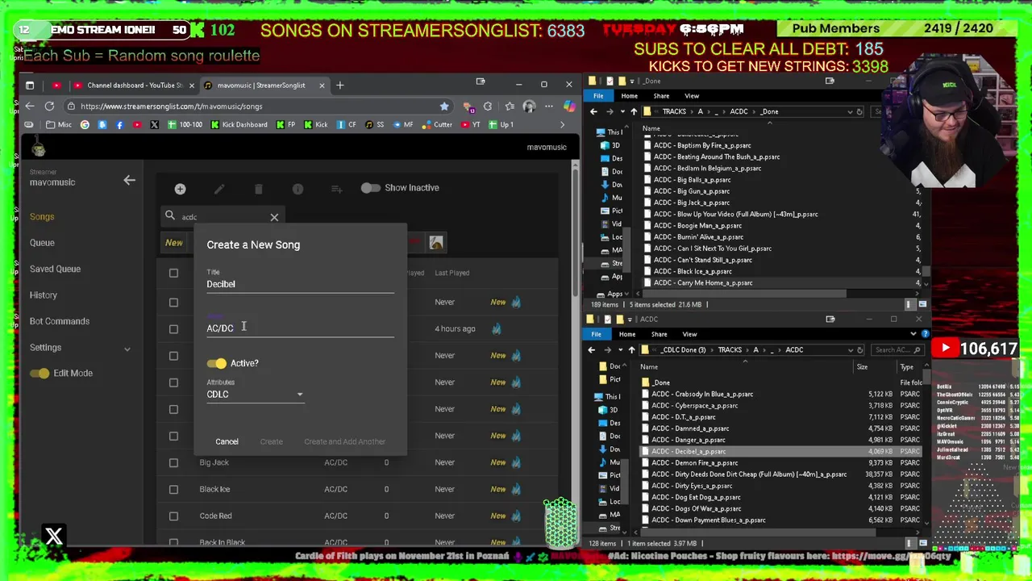Click Create in the dialog
The width and height of the screenshot is (1032, 581).
(x=271, y=441)
